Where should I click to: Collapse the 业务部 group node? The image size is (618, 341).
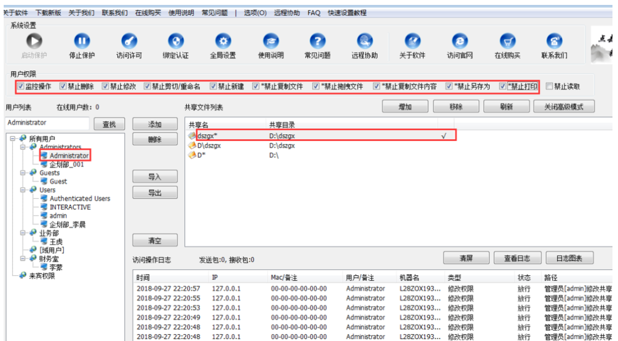[23, 233]
